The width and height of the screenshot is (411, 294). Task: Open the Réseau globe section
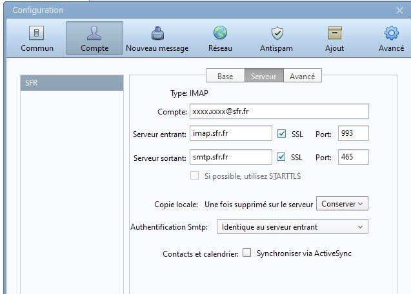coord(220,38)
